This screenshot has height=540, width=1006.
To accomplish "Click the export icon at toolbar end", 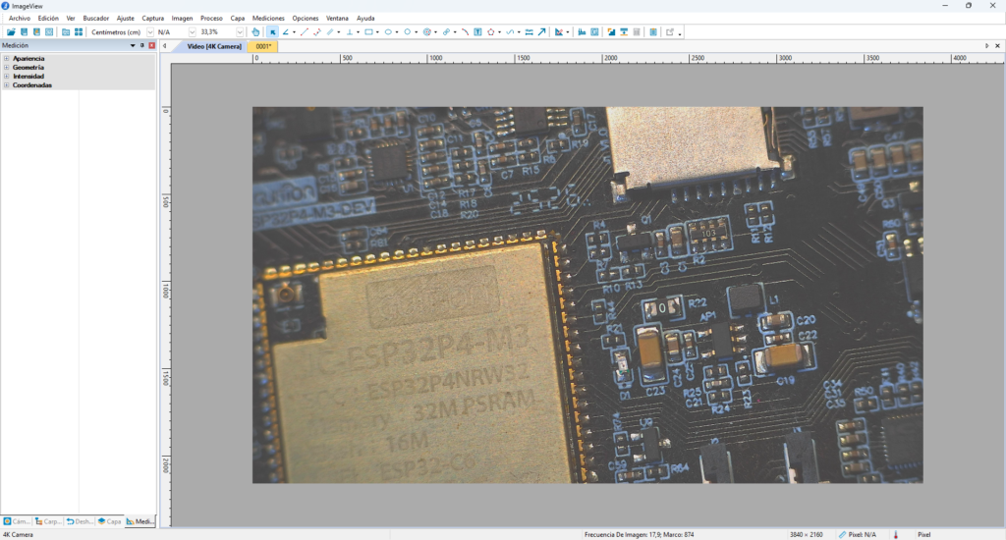I will [670, 32].
